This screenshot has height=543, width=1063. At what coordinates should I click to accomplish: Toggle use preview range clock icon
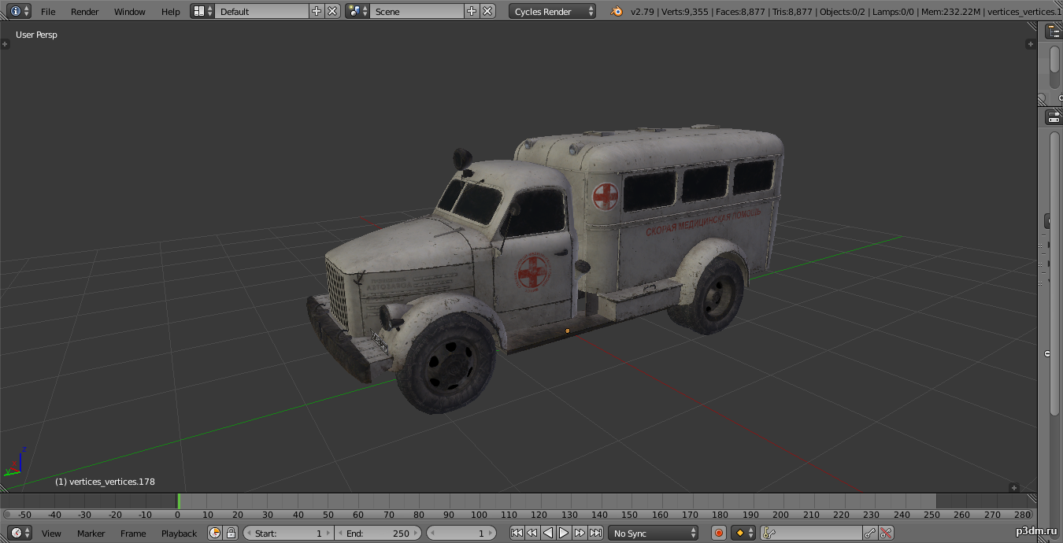tap(215, 533)
